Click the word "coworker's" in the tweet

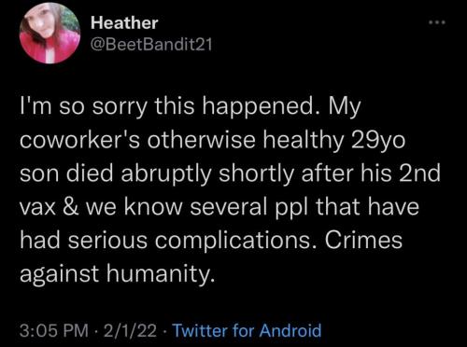[79, 140]
